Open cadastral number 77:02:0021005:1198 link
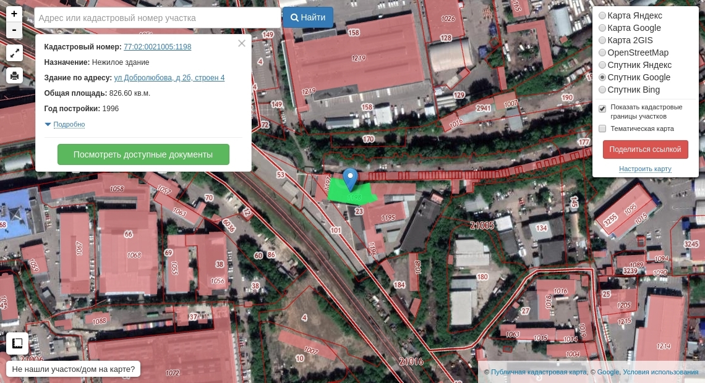The image size is (705, 383). click(157, 47)
